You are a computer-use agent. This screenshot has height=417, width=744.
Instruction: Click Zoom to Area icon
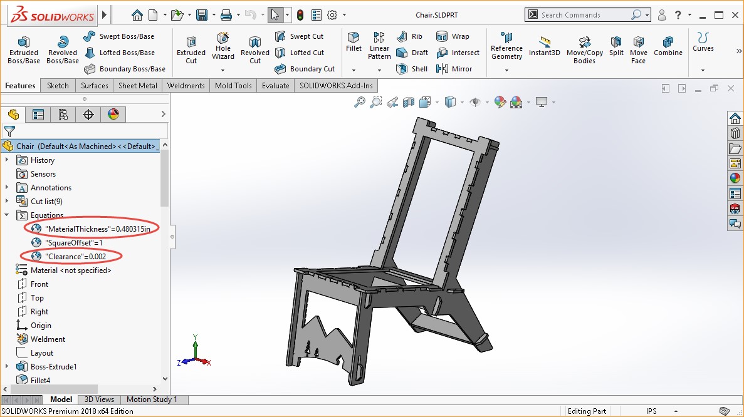tap(376, 102)
